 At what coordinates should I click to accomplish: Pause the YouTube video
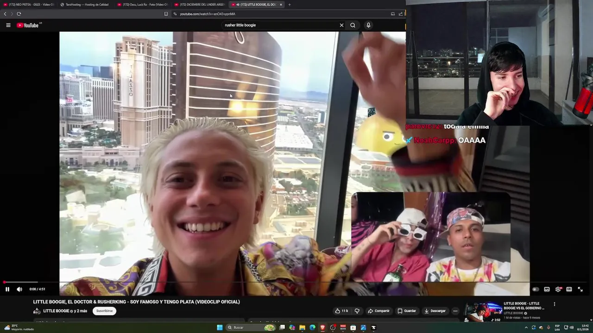[7, 289]
